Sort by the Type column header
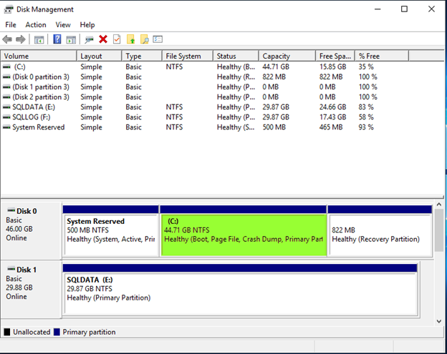The image size is (447, 354). pos(142,56)
